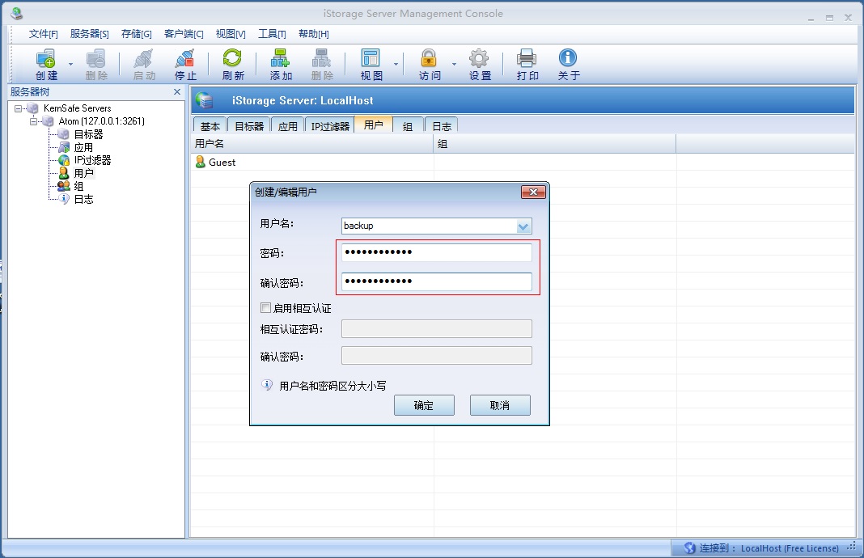Image resolution: width=864 pixels, height=558 pixels.
Task: Collapse the KernSafe Servers tree node
Action: (18, 108)
